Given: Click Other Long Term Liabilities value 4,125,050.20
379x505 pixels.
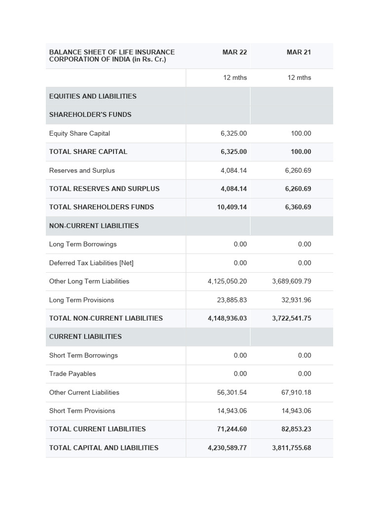Looking at the screenshot, I should pos(227,281).
